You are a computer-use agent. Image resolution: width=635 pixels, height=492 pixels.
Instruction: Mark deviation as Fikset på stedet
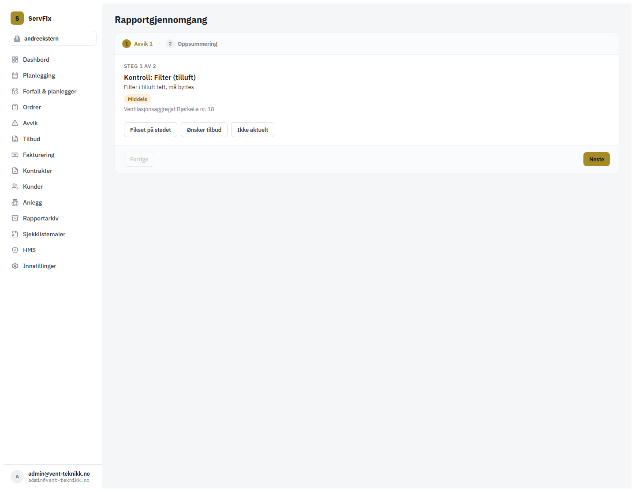pos(150,130)
